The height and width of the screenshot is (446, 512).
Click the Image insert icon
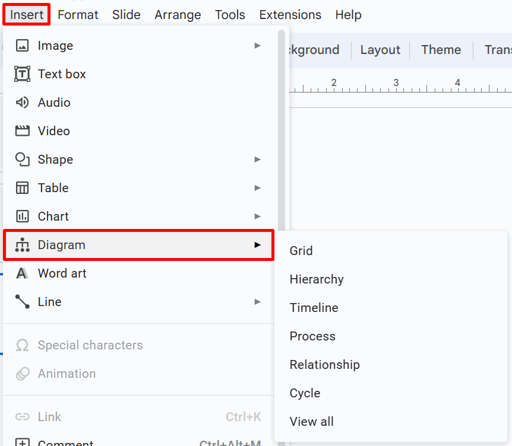click(22, 45)
